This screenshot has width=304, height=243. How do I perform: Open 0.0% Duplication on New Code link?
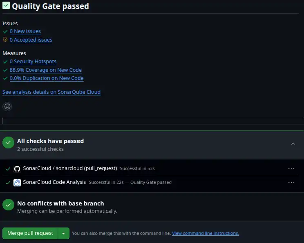[x=47, y=78]
